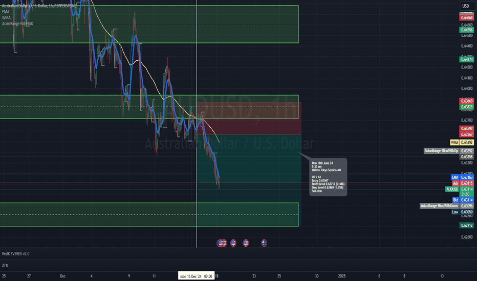Click the 0.63829 green price tag
477x281 pixels.
[x=466, y=107]
